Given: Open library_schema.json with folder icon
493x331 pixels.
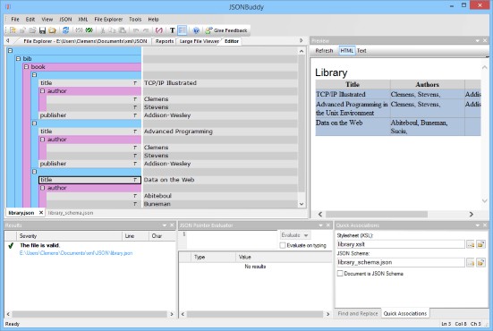Looking at the screenshot, I should 480,262.
